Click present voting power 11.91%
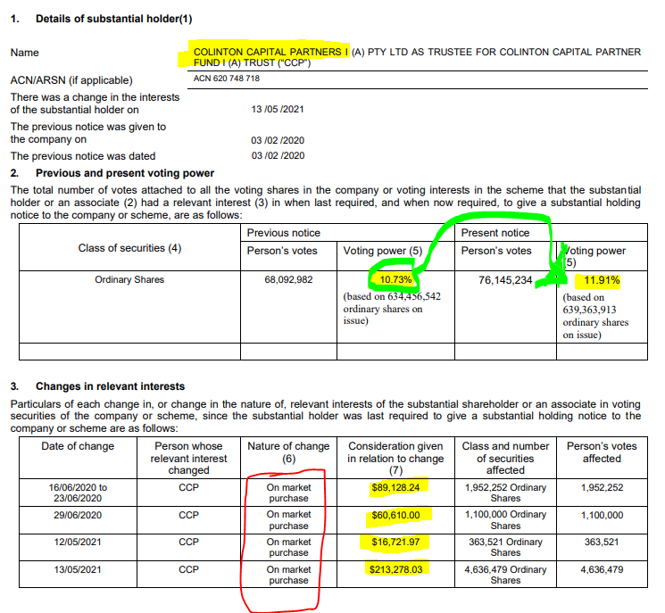Screen dimensions: 665x613 click(x=602, y=280)
